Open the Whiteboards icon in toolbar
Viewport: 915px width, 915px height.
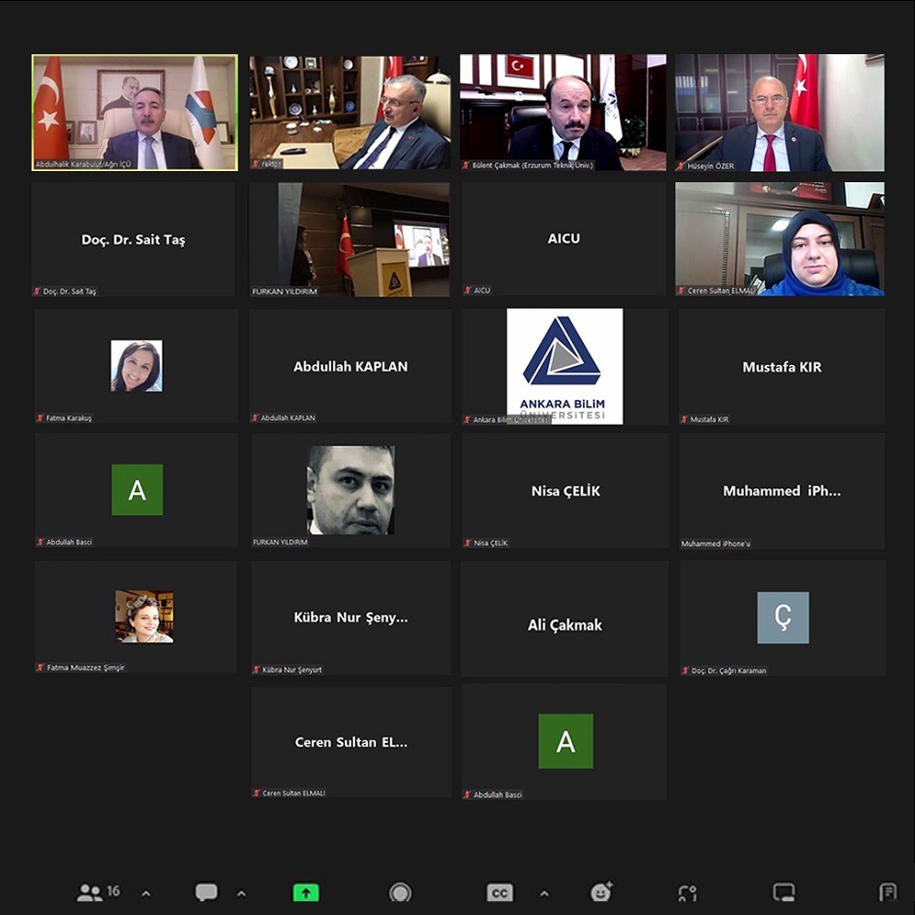(783, 892)
